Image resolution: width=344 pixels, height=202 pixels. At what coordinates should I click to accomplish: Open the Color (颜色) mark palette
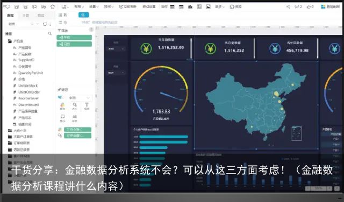click(x=62, y=106)
